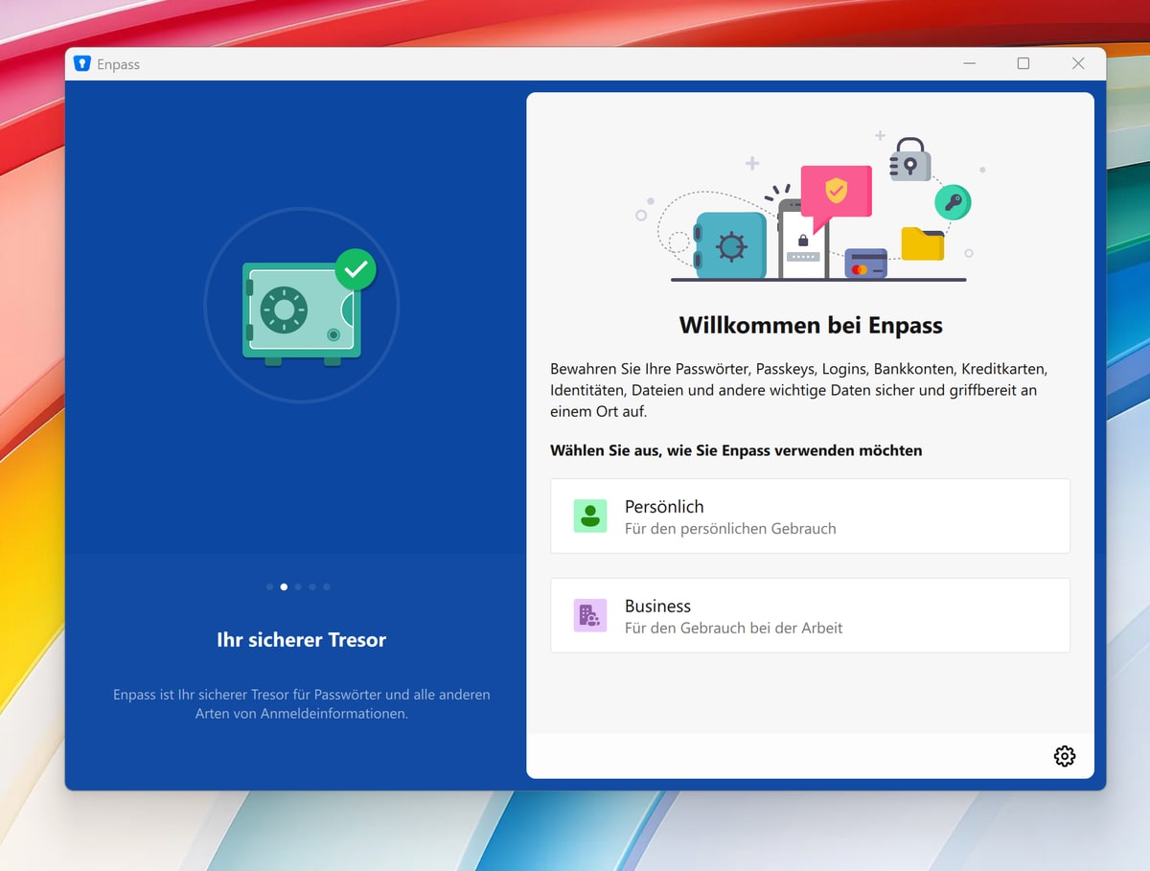The height and width of the screenshot is (871, 1150).
Task: Click 'Wählen Sie aus, wie Sie Enpass verwenden möchten'
Action: [x=736, y=450]
